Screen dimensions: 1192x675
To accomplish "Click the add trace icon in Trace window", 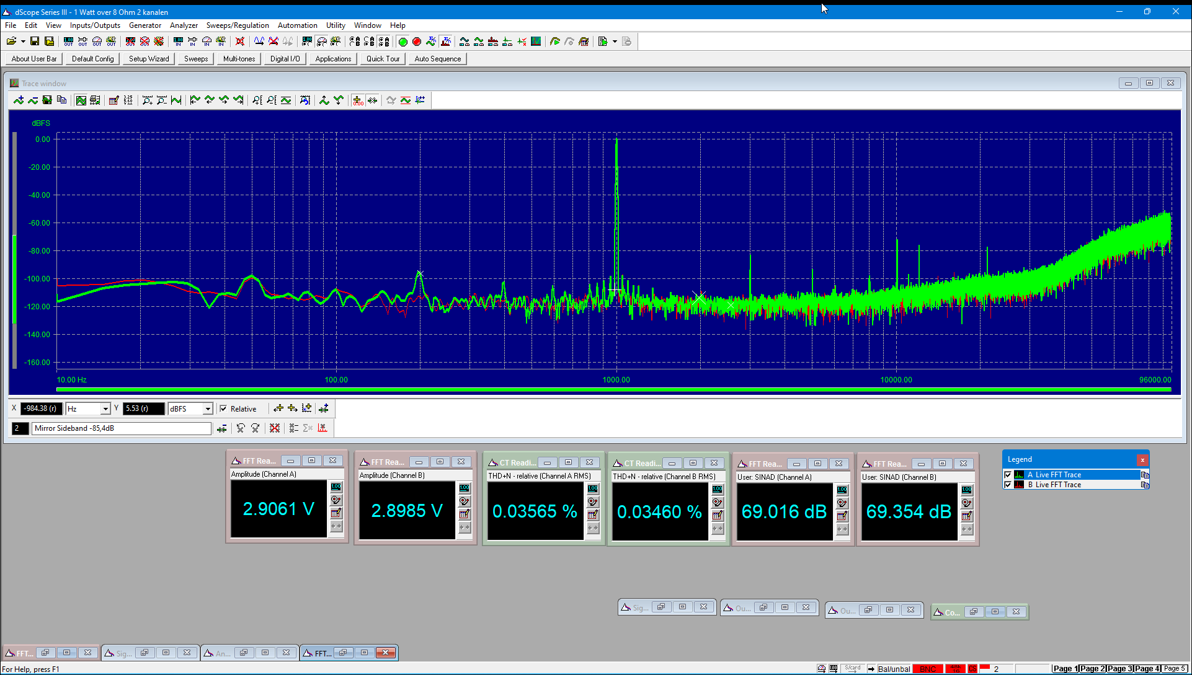I will click(19, 100).
